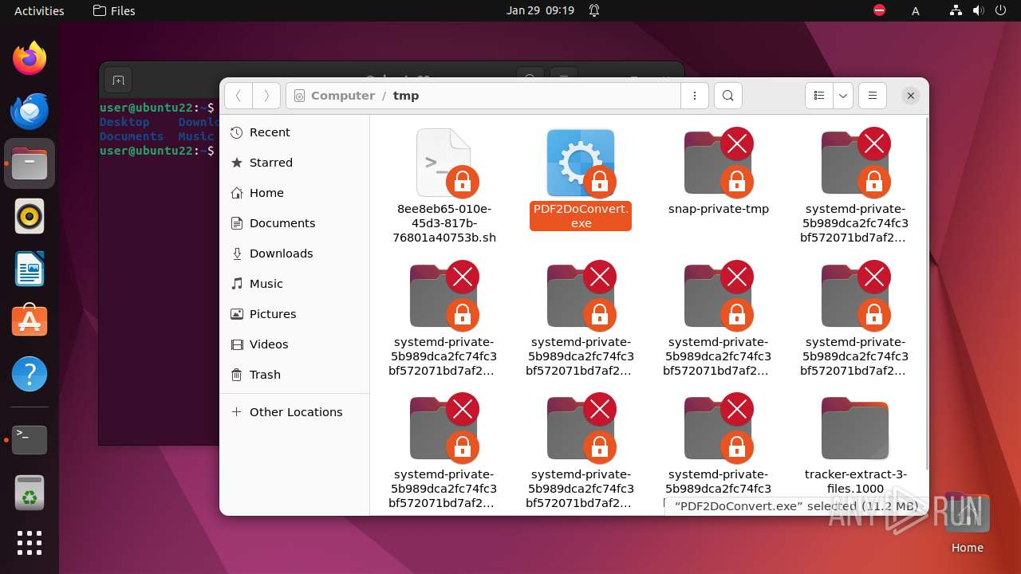Screen dimensions: 1021x574
Task: Open Documents in the sidebar
Action: point(294,223)
